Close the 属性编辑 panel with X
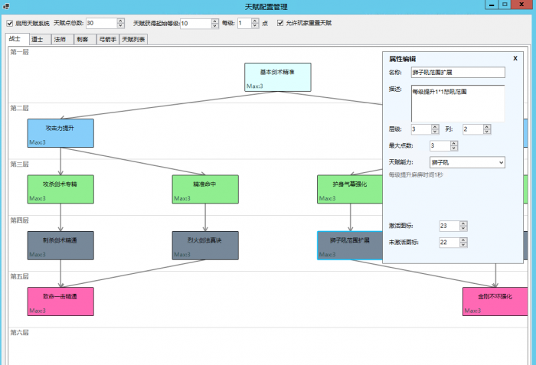The image size is (536, 365). pyautogui.click(x=515, y=58)
